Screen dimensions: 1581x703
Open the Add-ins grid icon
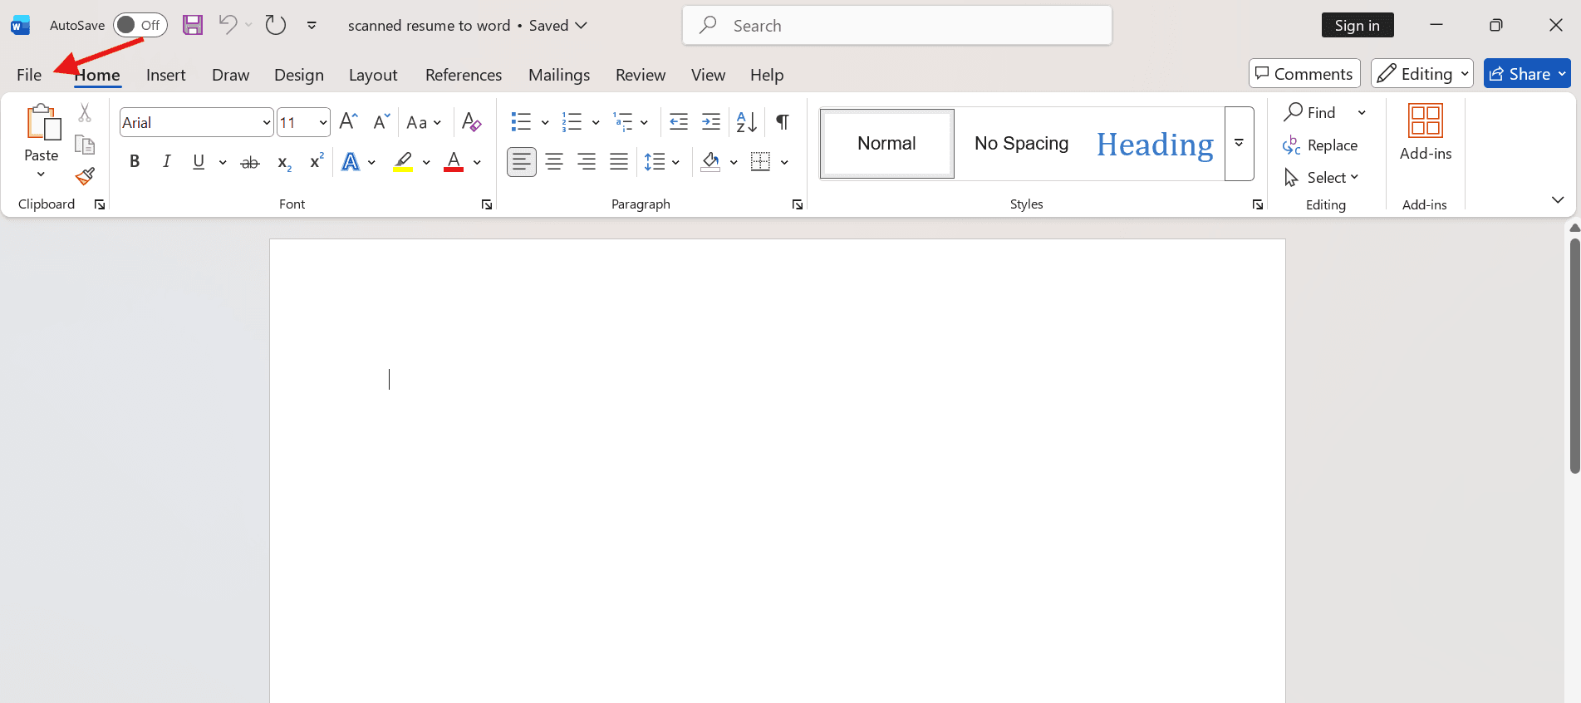coord(1425,120)
